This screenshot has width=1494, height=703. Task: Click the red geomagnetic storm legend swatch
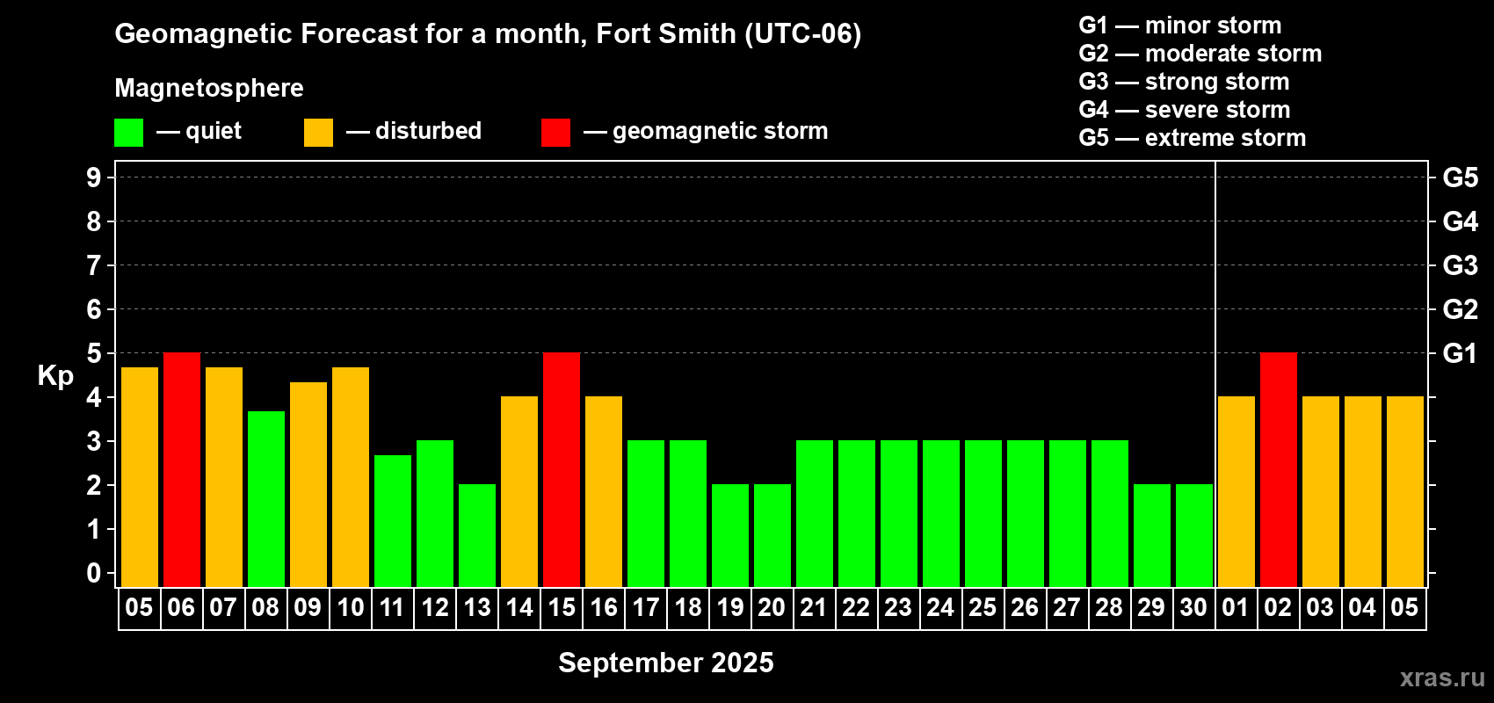(x=556, y=133)
